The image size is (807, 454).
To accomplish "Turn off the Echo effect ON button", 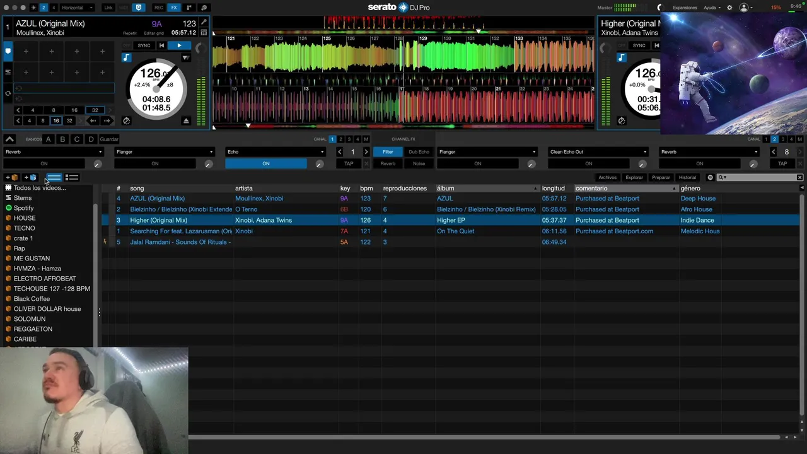I will (266, 164).
